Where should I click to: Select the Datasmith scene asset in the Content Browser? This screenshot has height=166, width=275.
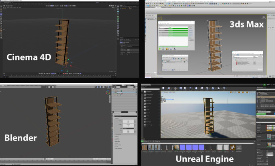coord(233,147)
